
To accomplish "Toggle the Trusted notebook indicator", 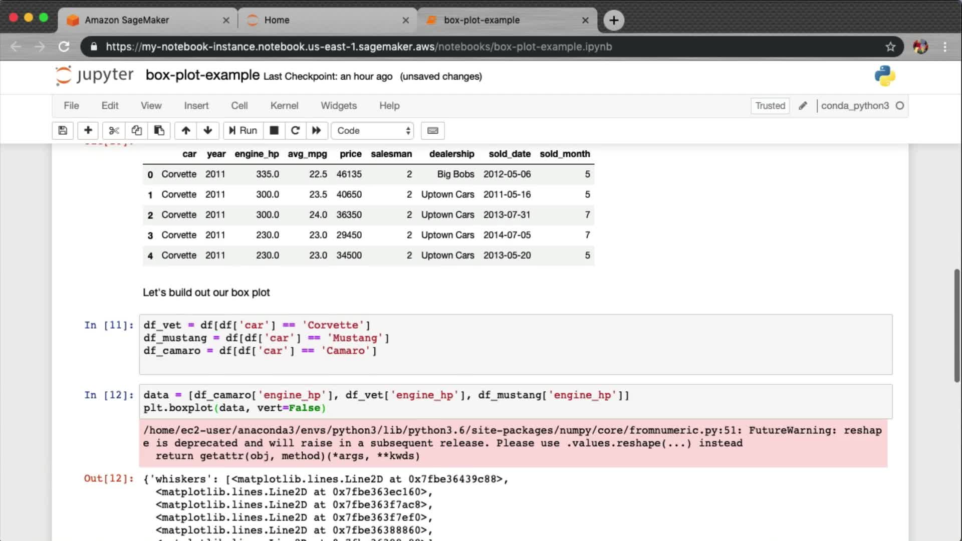I will (x=770, y=106).
